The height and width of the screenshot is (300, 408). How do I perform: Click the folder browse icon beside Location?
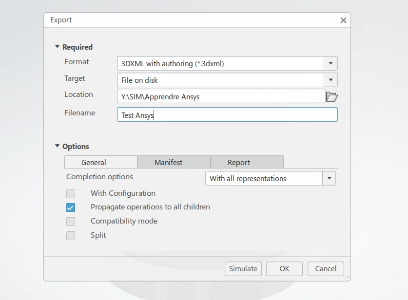point(331,96)
